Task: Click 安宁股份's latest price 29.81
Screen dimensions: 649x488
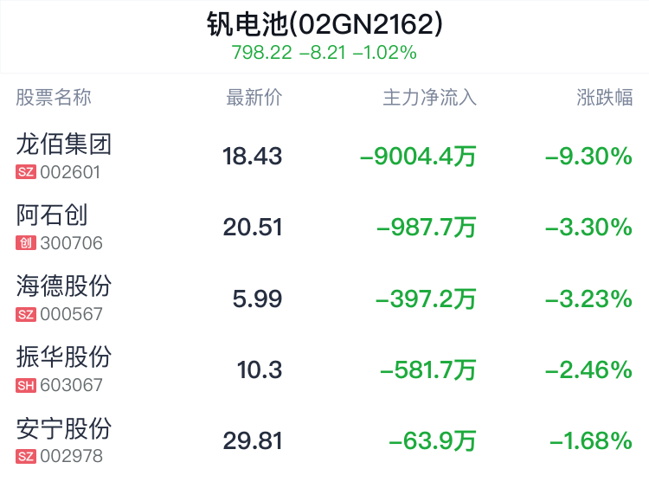Action: [253, 441]
